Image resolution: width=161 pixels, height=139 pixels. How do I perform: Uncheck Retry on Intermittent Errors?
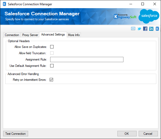pyautogui.click(x=51, y=80)
